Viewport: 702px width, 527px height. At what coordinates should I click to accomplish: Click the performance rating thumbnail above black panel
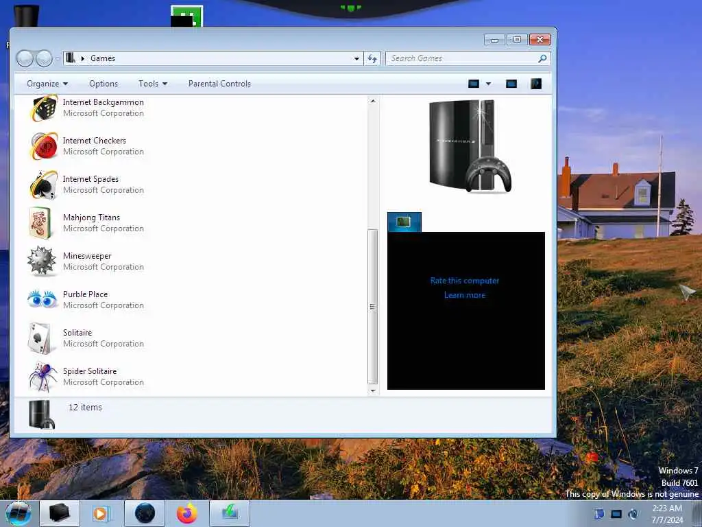pyautogui.click(x=404, y=222)
